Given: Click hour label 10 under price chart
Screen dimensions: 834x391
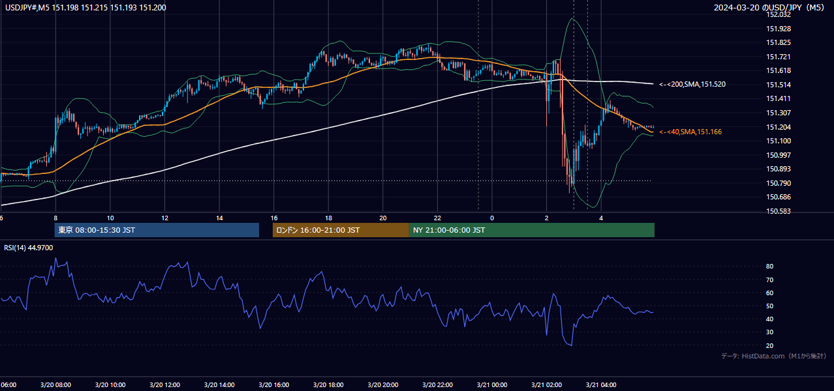Looking at the screenshot, I should click(110, 218).
